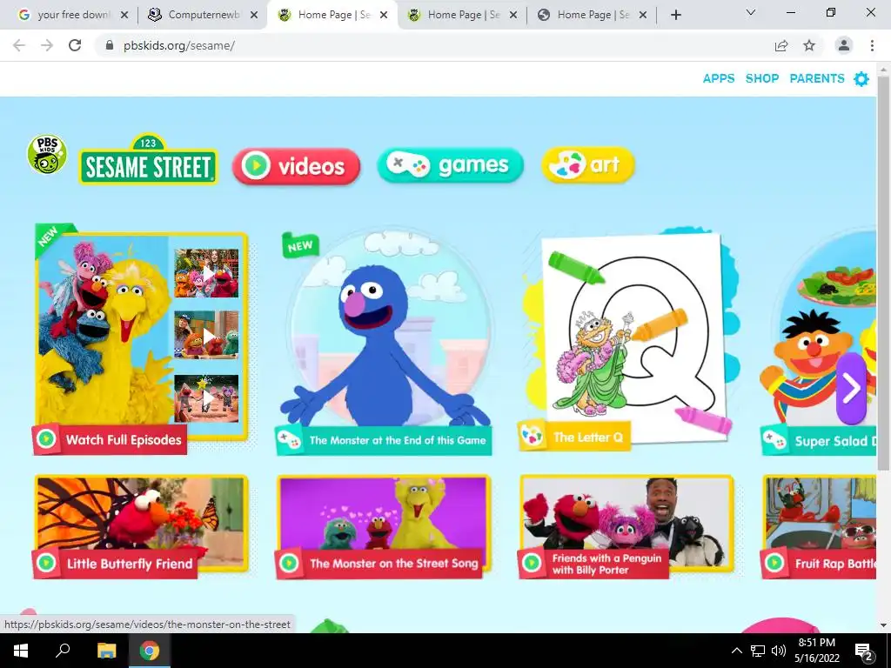The width and height of the screenshot is (891, 668).
Task: Open notification center icon
Action: (864, 651)
